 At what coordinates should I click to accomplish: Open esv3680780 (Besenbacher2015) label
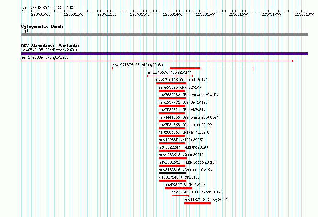click(x=188, y=95)
